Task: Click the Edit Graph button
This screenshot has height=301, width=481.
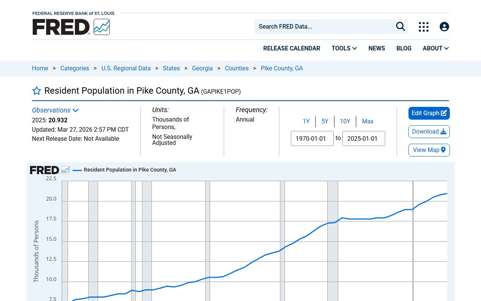Action: click(x=429, y=113)
